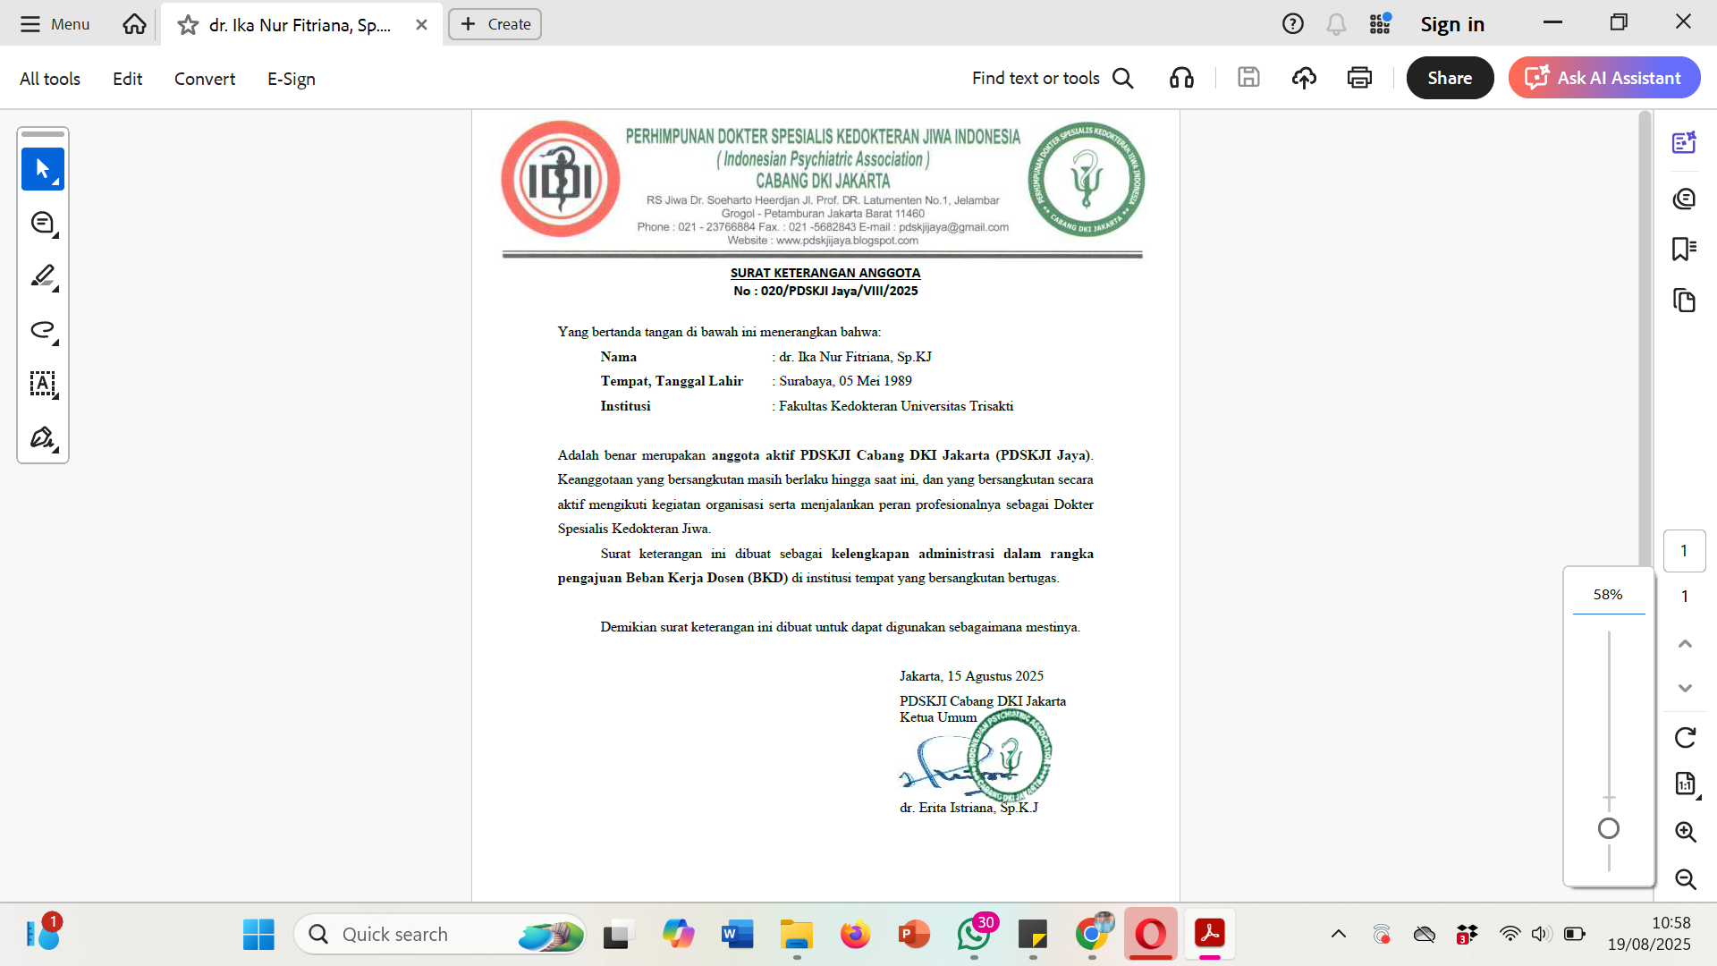Select the Highlight pen tool
Viewport: 1717px width, 966px height.
pyautogui.click(x=42, y=276)
